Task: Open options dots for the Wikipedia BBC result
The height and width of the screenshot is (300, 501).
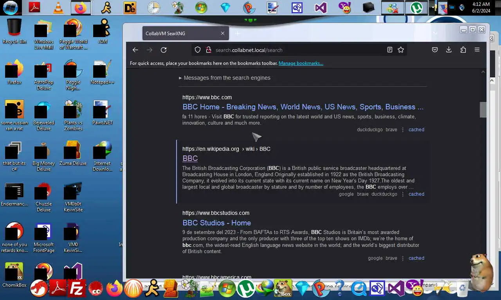Action: point(403,194)
